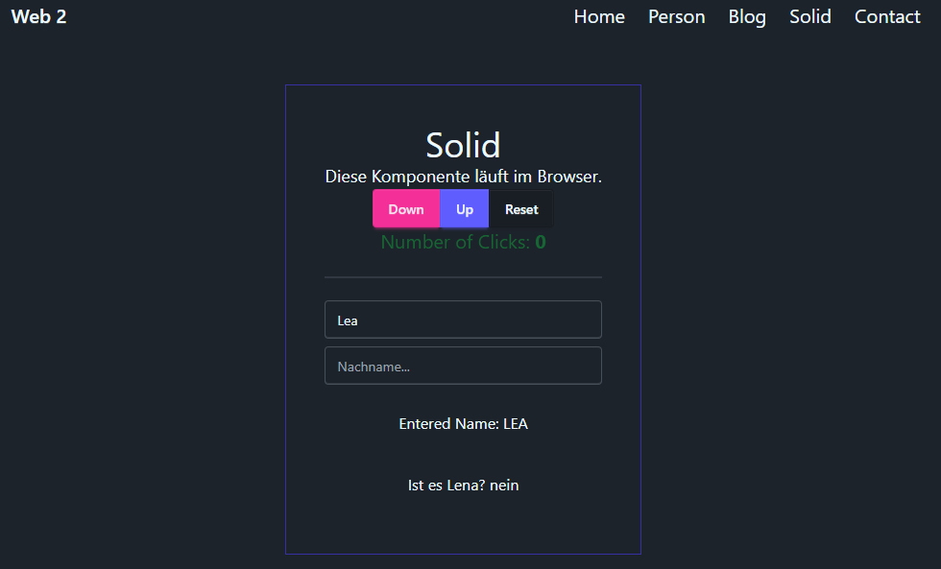Open the Home page link
Image resolution: width=941 pixels, height=569 pixels.
[x=599, y=16]
